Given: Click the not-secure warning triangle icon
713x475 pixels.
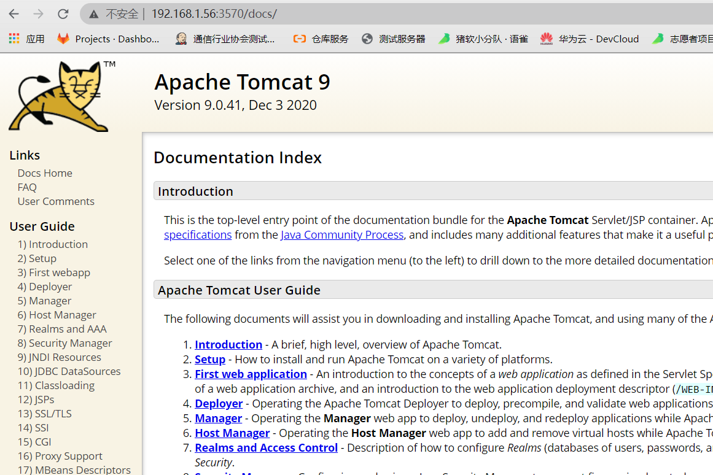Looking at the screenshot, I should click(93, 14).
